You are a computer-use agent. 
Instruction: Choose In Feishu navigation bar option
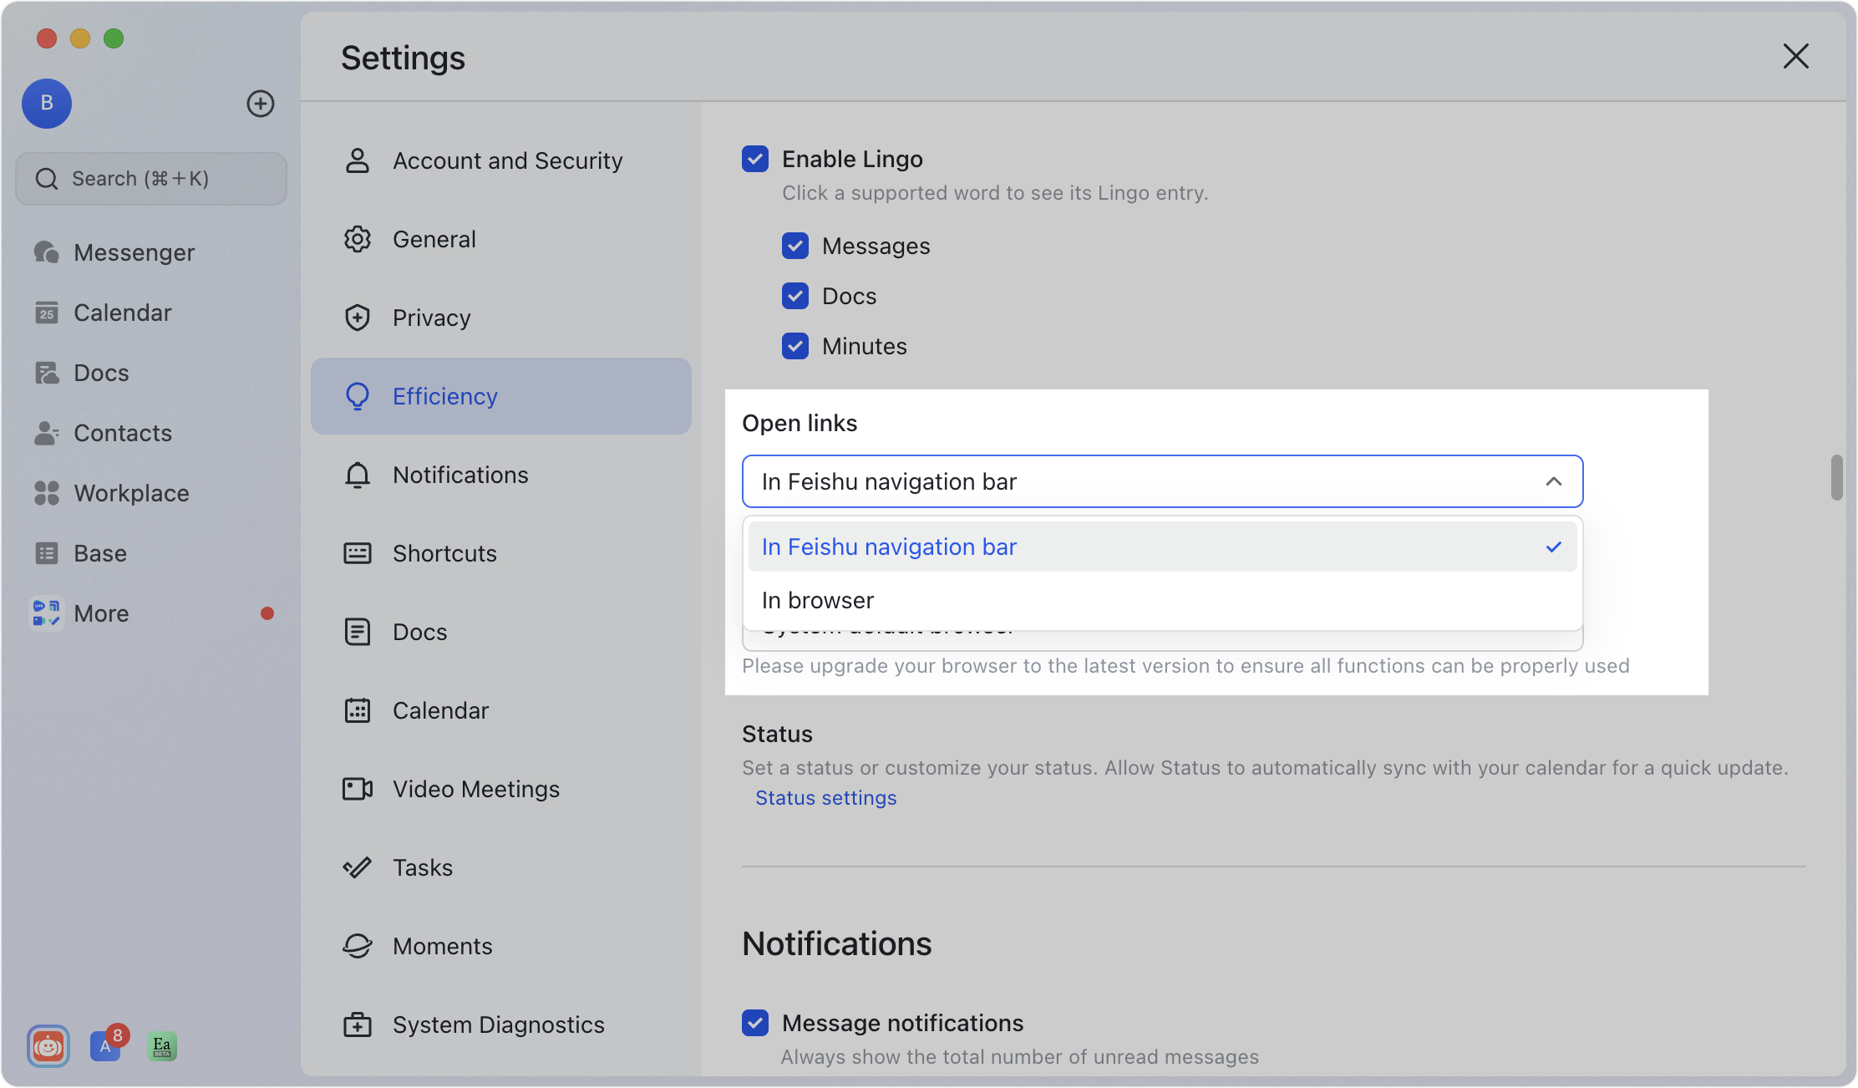888,547
